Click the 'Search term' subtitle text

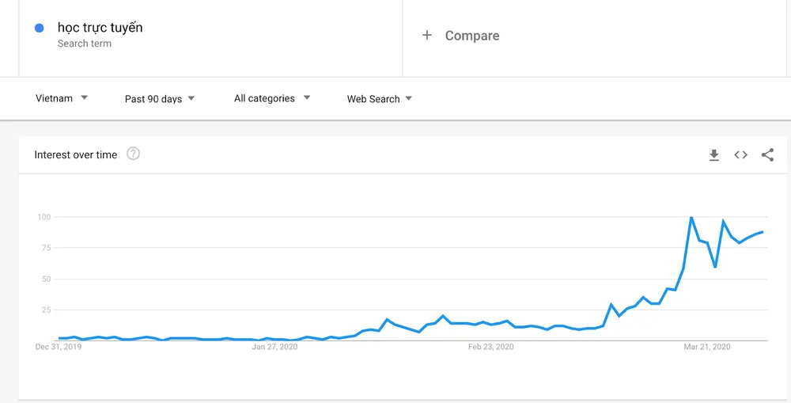click(x=85, y=44)
